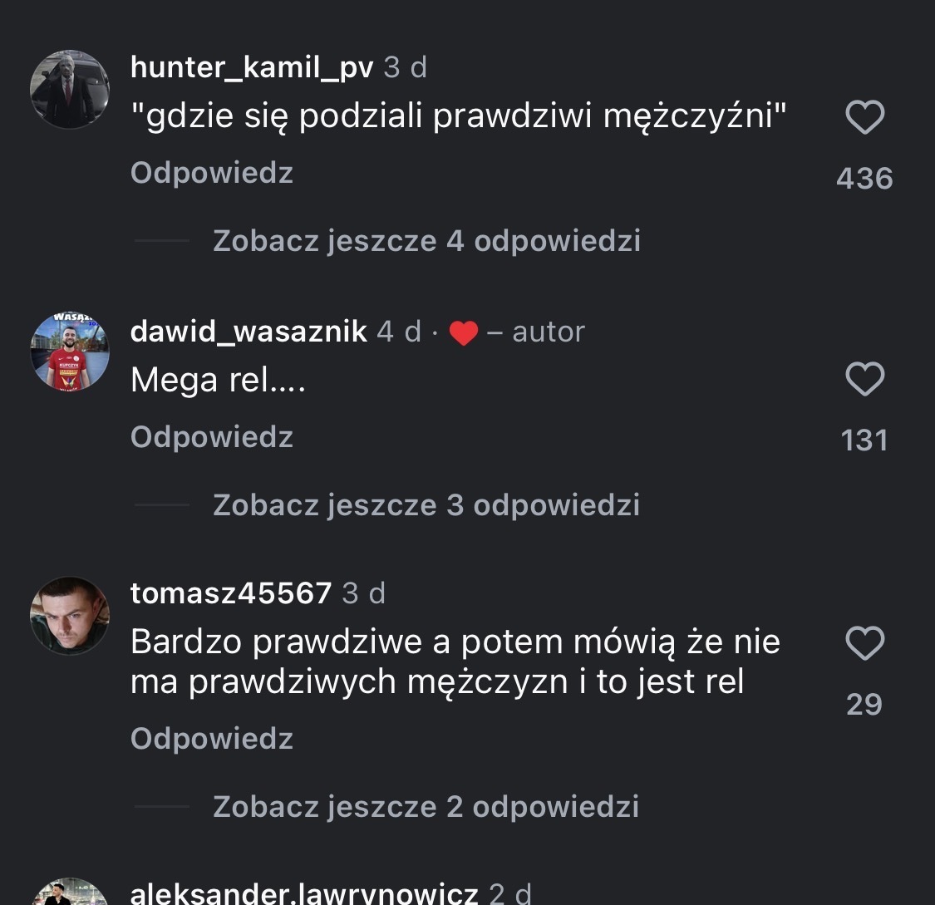The width and height of the screenshot is (935, 905).
Task: Tap the 131 likes count
Action: [x=864, y=440]
